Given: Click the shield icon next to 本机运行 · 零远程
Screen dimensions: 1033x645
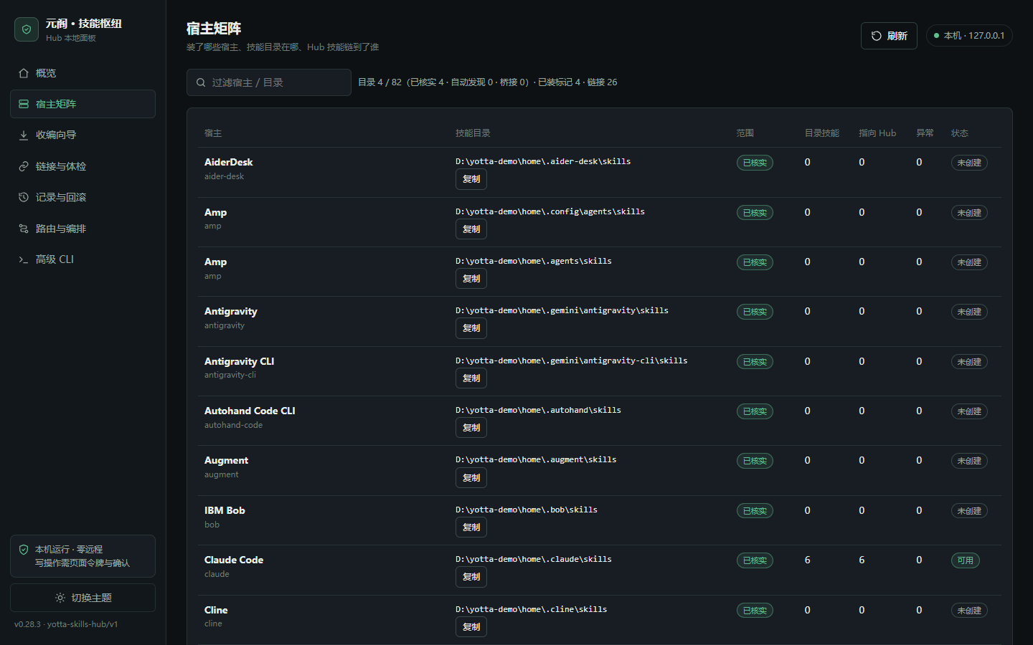Looking at the screenshot, I should coord(24,550).
